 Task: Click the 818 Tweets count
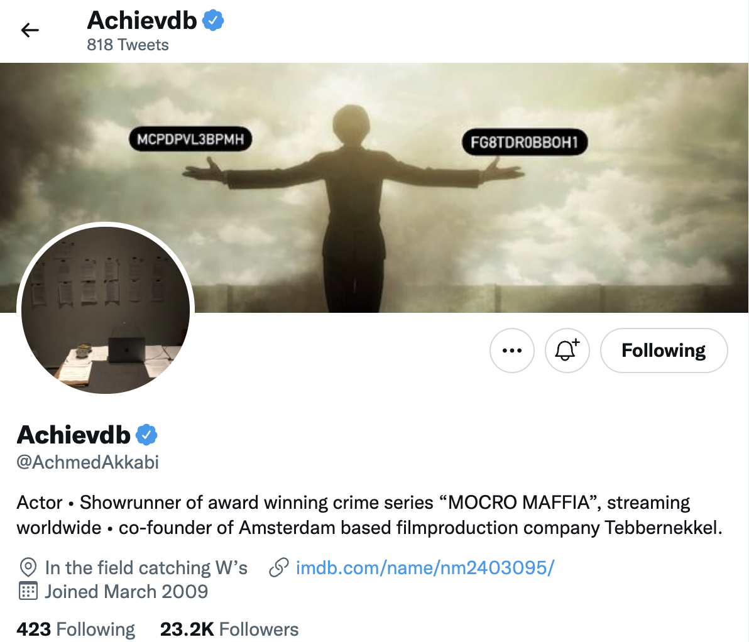[128, 45]
